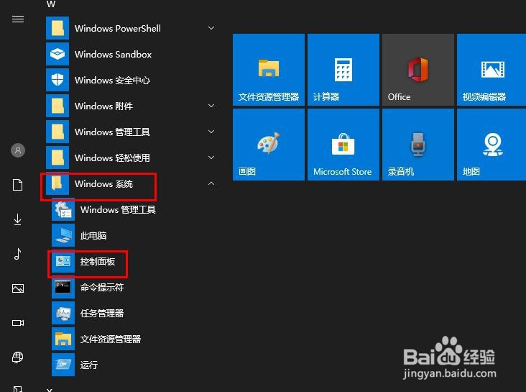The image size is (526, 392).
Task: Expand the Windows PowerShell folder chevron
Action: click(211, 28)
